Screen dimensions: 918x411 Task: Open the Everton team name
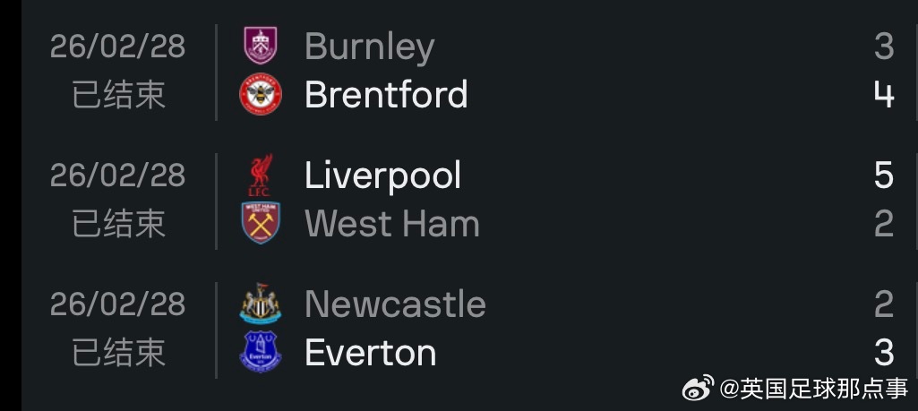[371, 353]
